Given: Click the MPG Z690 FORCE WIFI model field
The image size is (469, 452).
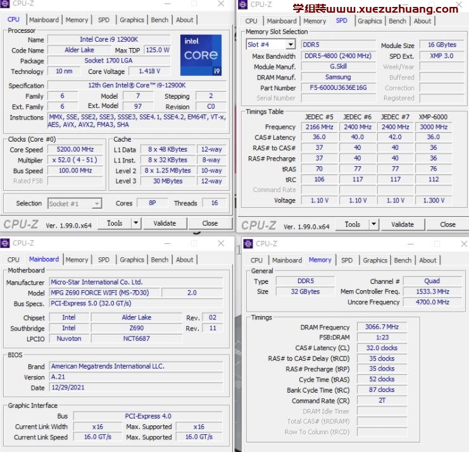Looking at the screenshot, I should 104,293.
